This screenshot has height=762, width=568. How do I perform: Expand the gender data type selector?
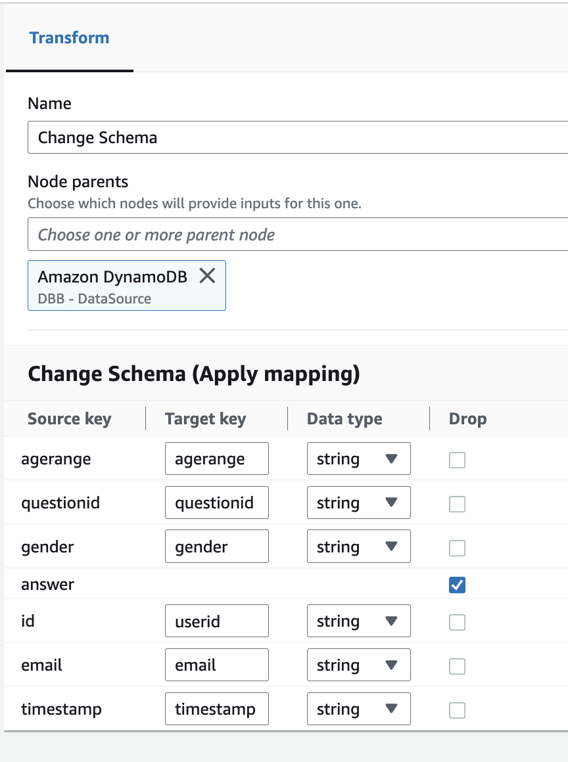pyautogui.click(x=358, y=546)
